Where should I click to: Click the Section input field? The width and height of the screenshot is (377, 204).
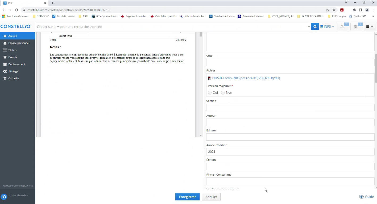(290, 107)
